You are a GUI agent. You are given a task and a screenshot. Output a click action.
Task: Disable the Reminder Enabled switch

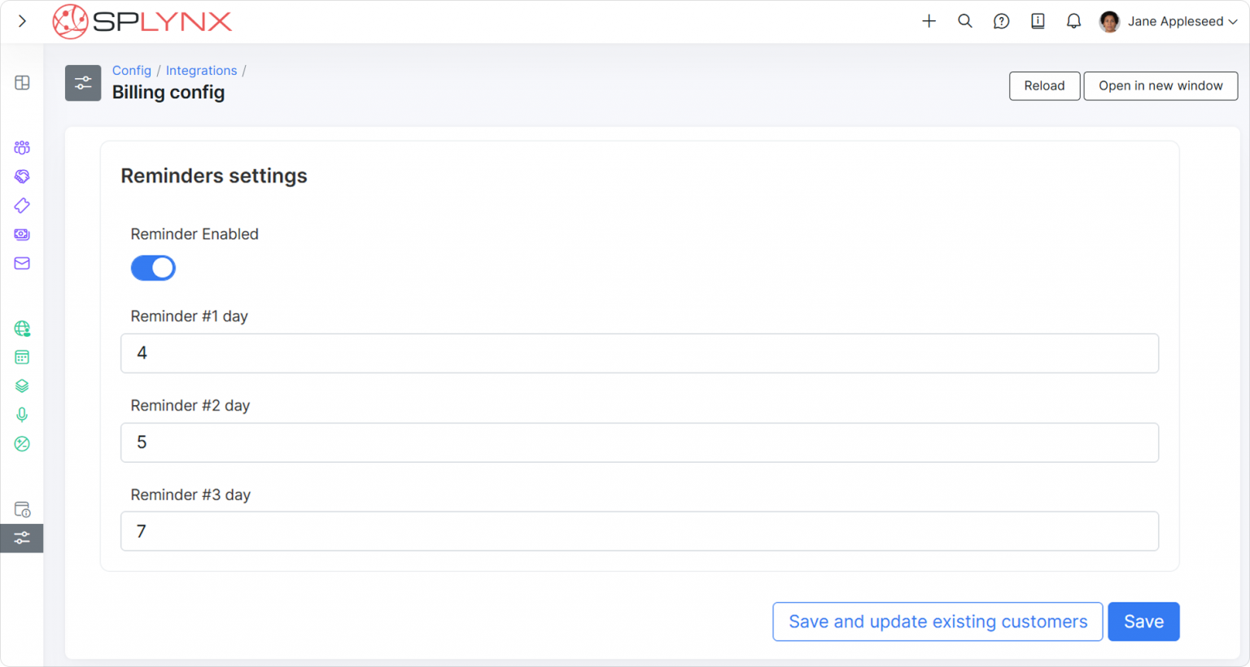point(153,268)
